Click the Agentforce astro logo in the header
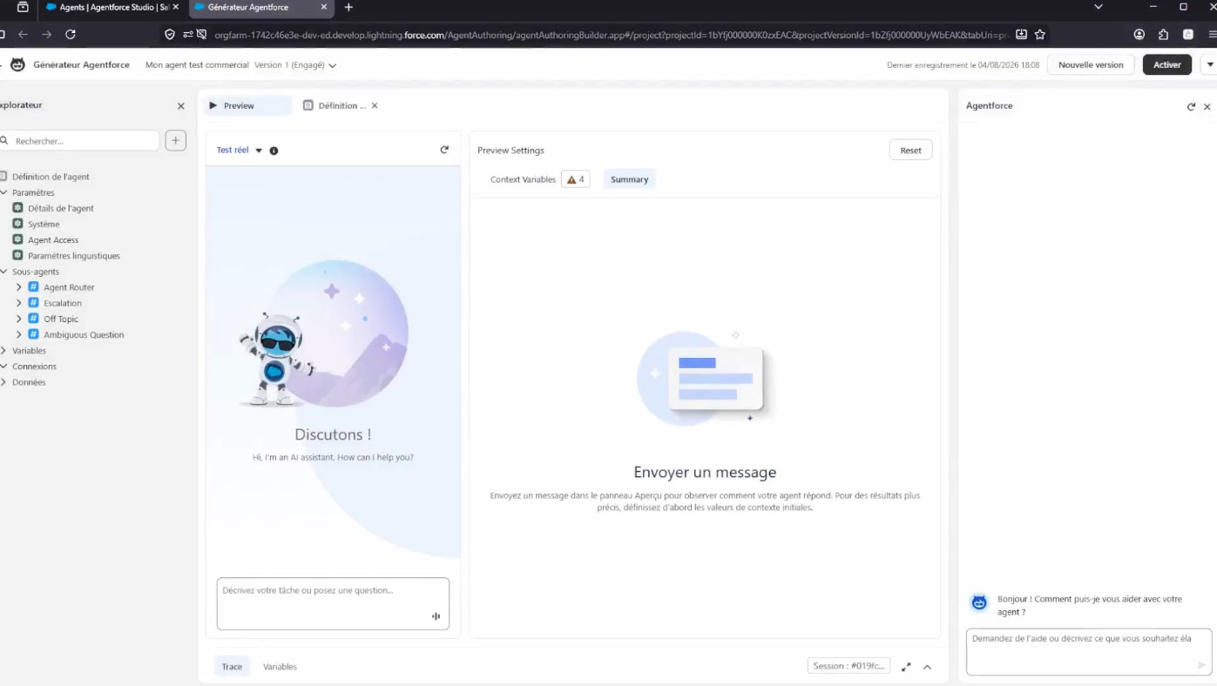Image resolution: width=1217 pixels, height=686 pixels. point(17,64)
